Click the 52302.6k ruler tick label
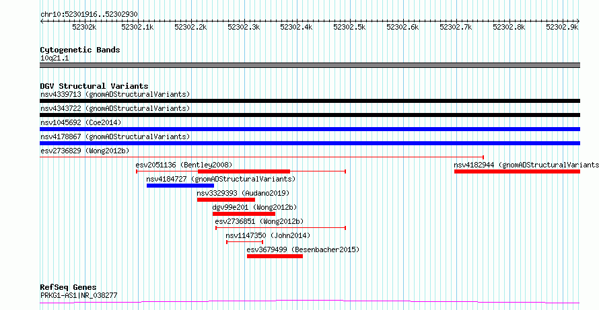Image resolution: width=599 pixels, height=310 pixels. [402, 27]
